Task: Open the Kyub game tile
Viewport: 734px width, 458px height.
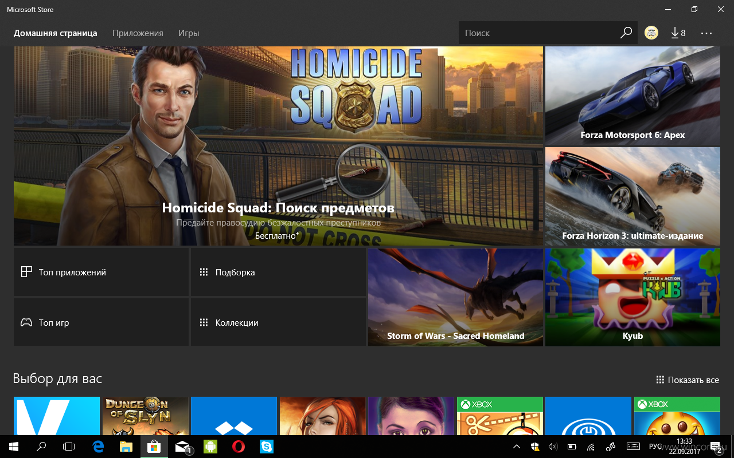Action: [x=633, y=297]
